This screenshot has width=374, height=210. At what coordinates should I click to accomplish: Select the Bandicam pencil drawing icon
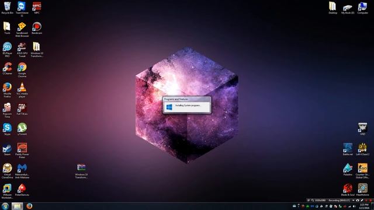[x=362, y=201]
